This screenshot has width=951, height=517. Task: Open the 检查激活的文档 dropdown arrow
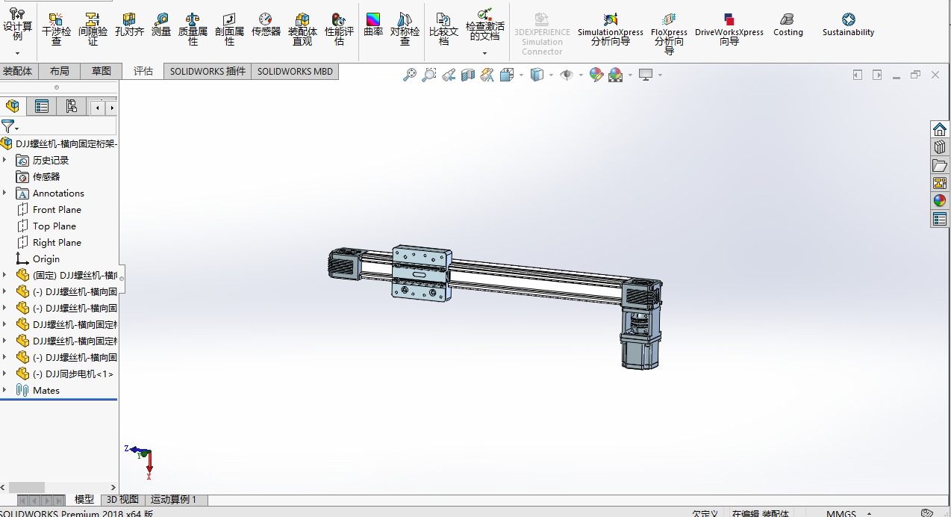(484, 53)
